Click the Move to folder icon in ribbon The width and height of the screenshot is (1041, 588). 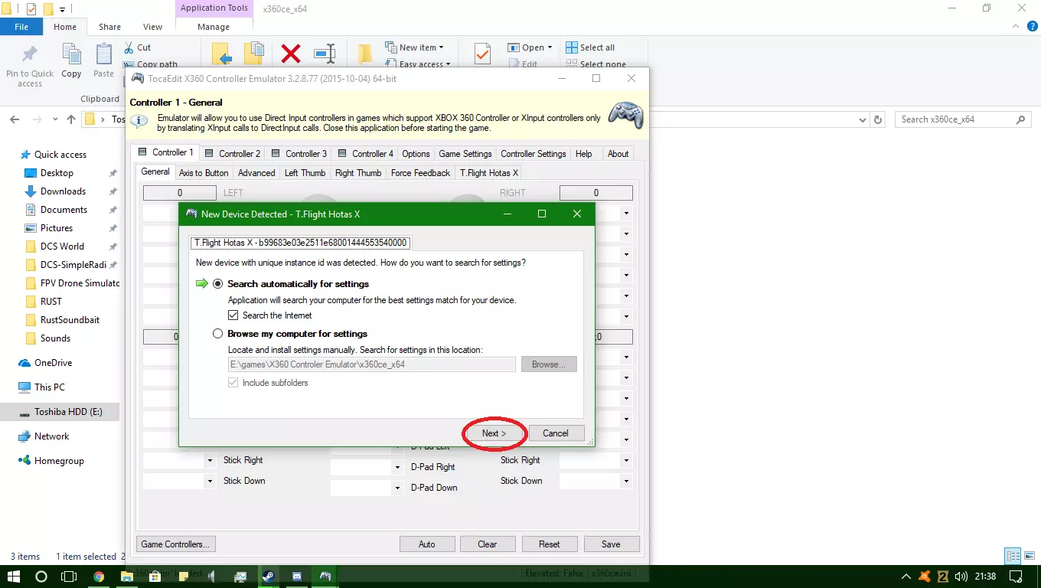click(222, 54)
